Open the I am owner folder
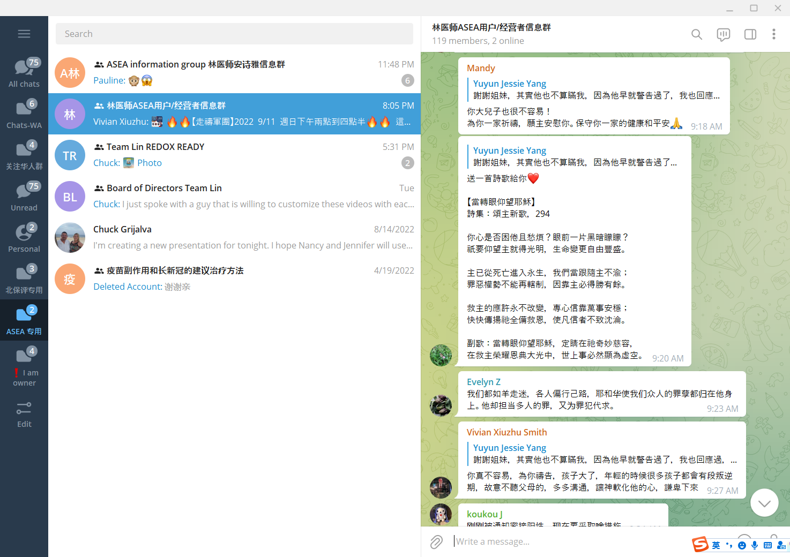790x557 pixels. click(24, 366)
